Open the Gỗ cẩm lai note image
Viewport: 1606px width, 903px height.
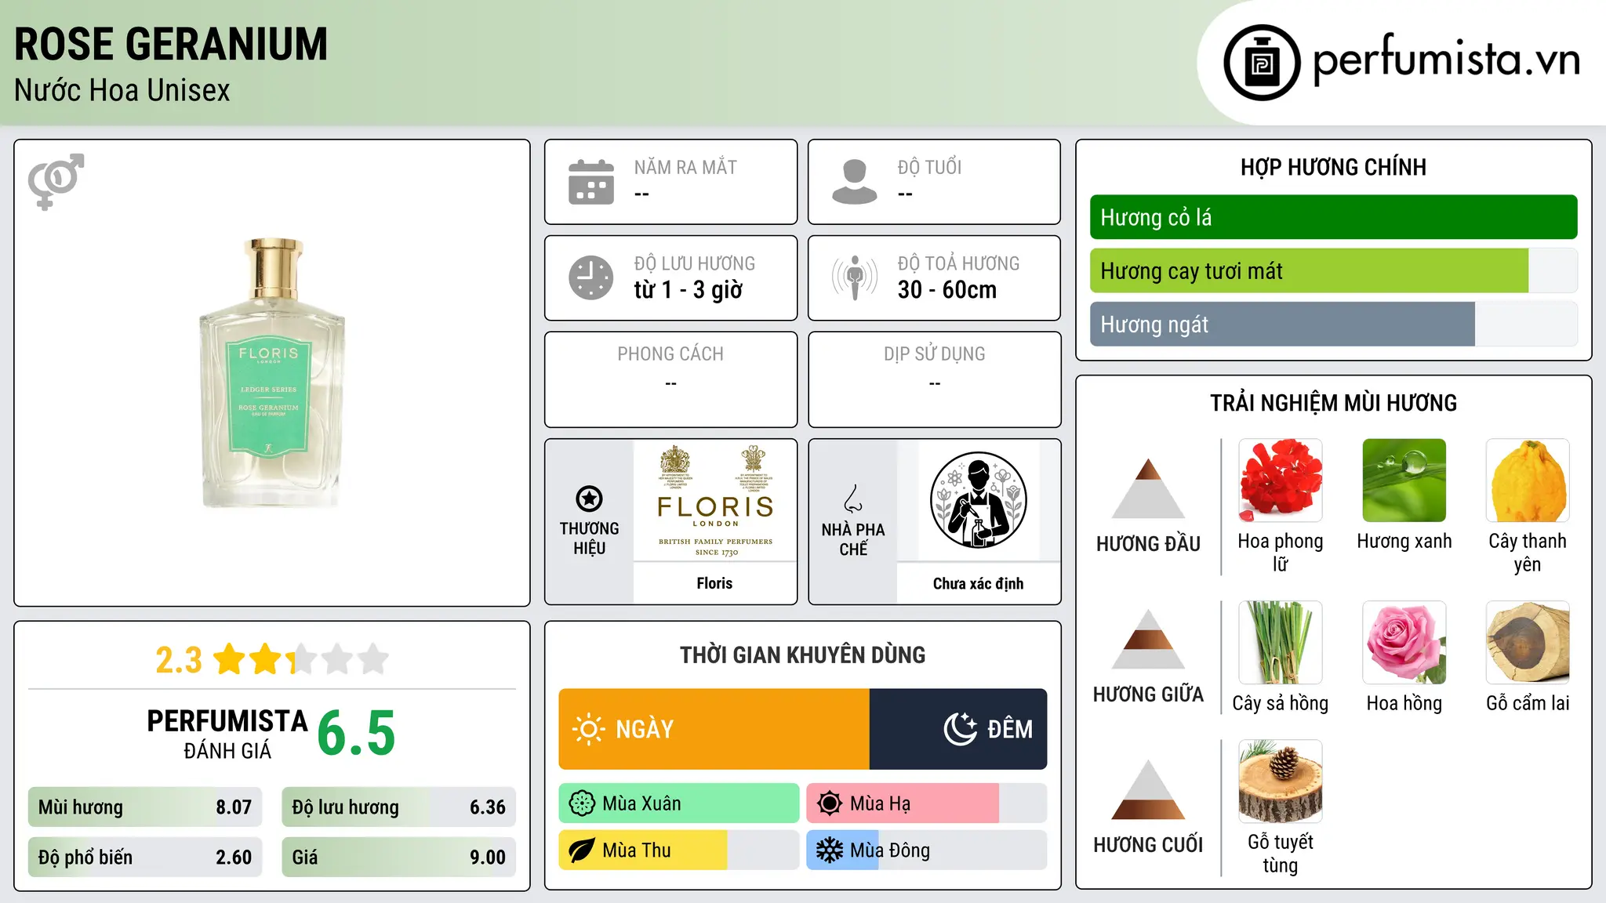click(1528, 643)
